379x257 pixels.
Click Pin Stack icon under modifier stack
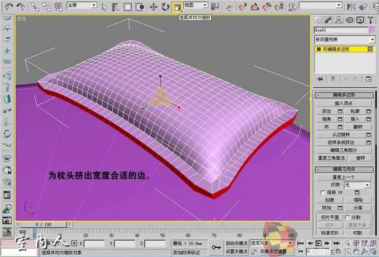pos(320,79)
